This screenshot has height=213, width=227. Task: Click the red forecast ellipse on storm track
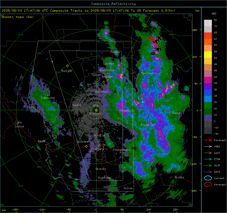(x=149, y=38)
